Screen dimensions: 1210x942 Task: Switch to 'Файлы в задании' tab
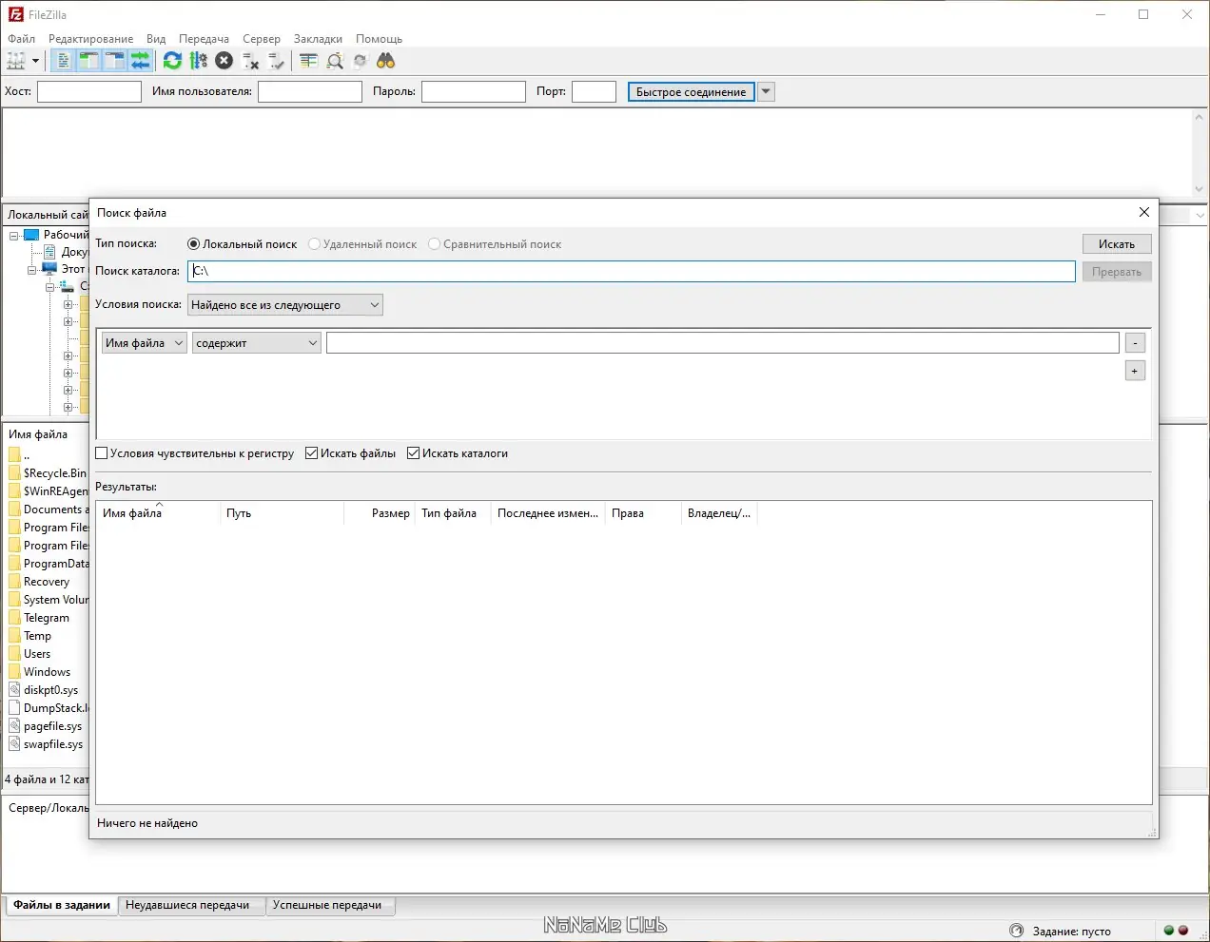(x=62, y=905)
